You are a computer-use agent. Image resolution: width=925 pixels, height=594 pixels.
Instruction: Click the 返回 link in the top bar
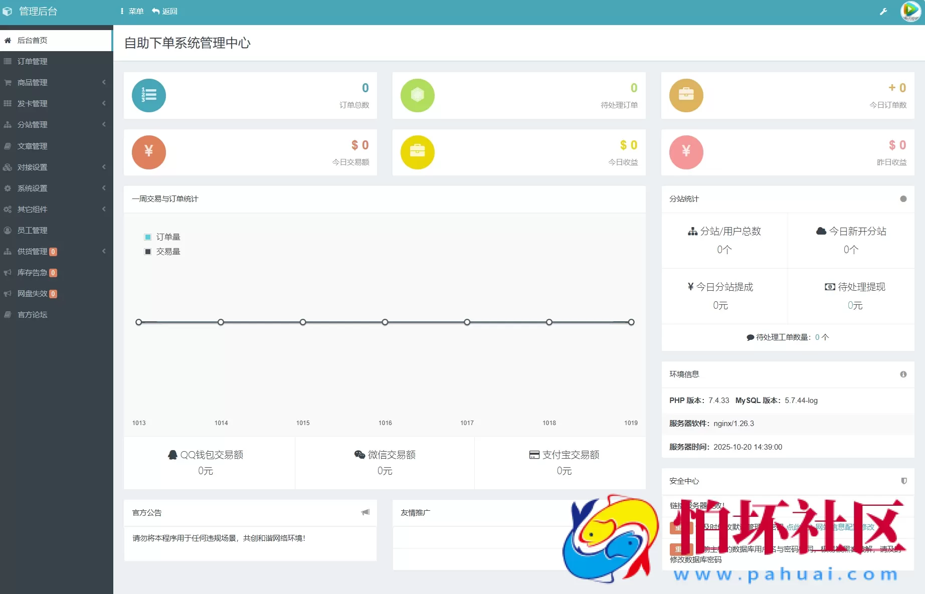pyautogui.click(x=164, y=11)
